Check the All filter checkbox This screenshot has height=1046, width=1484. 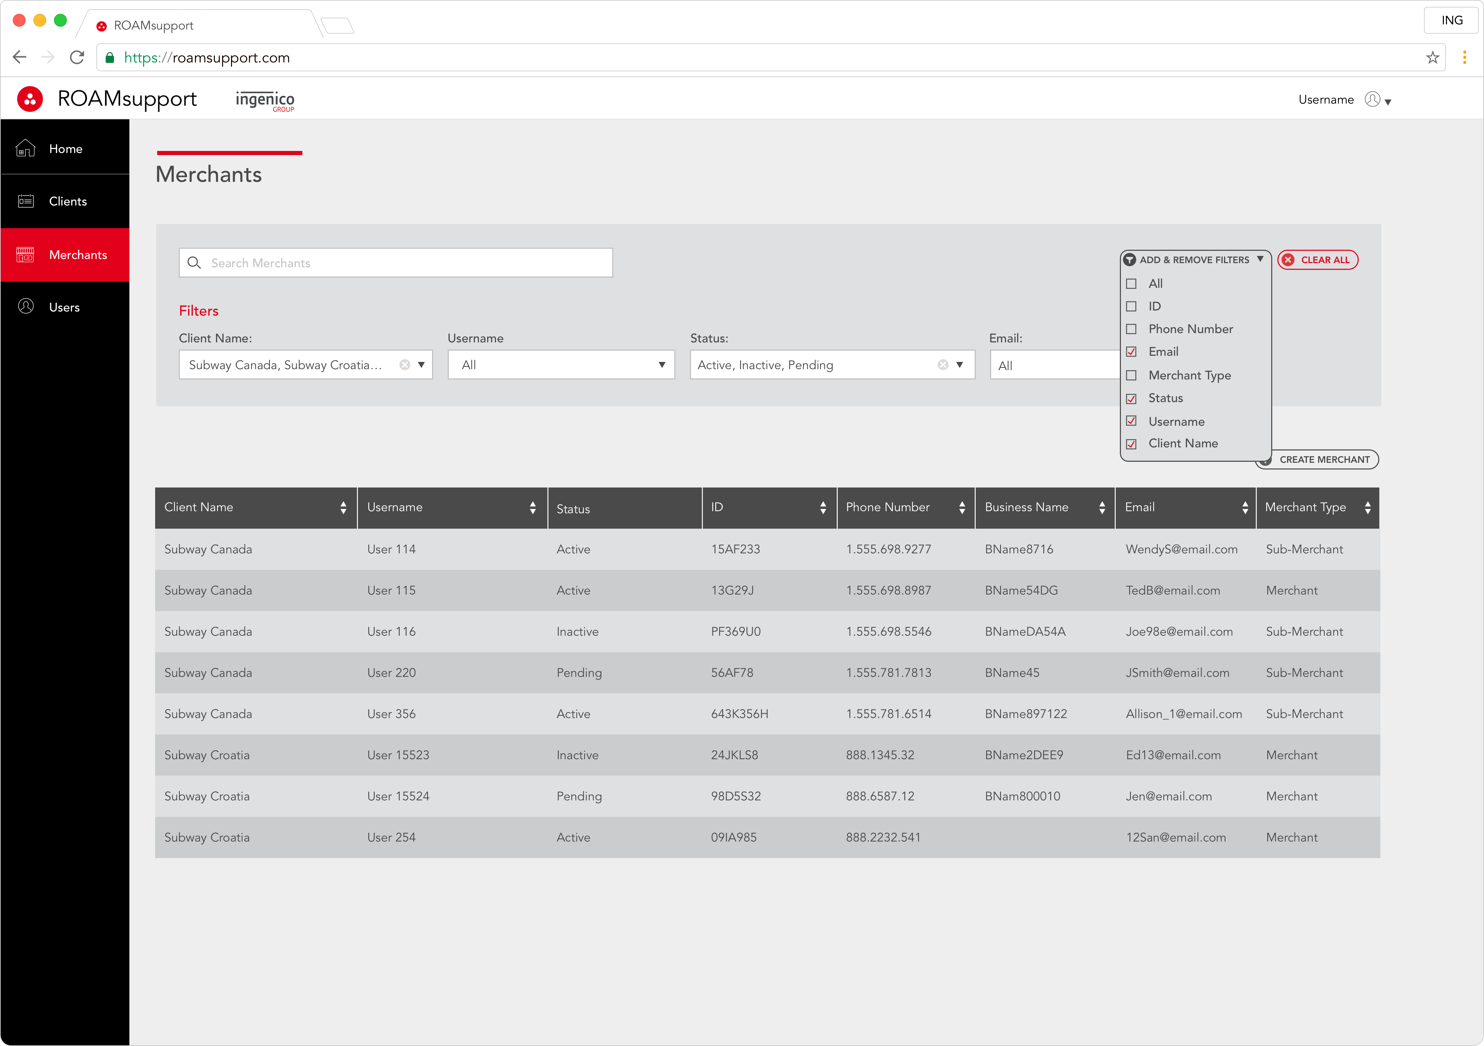1131,284
